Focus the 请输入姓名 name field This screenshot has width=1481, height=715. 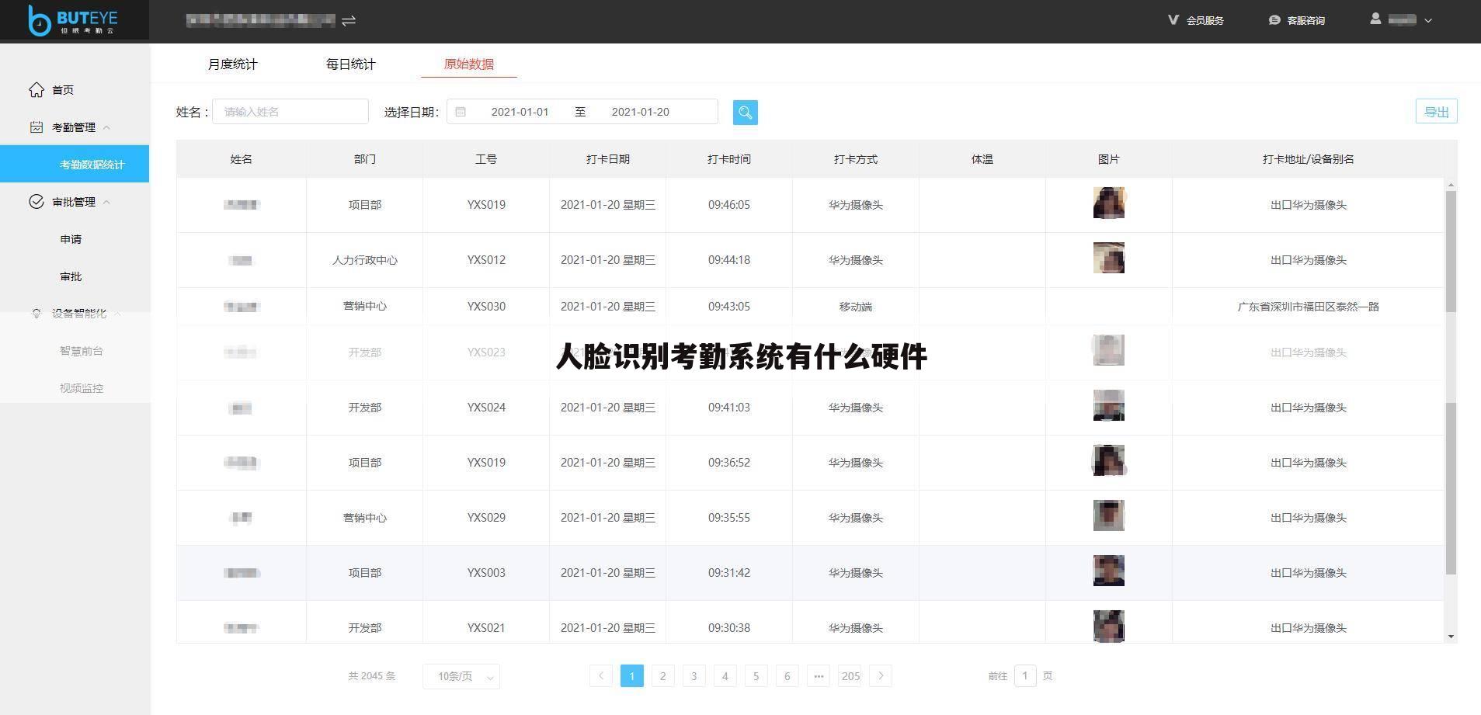click(x=290, y=112)
